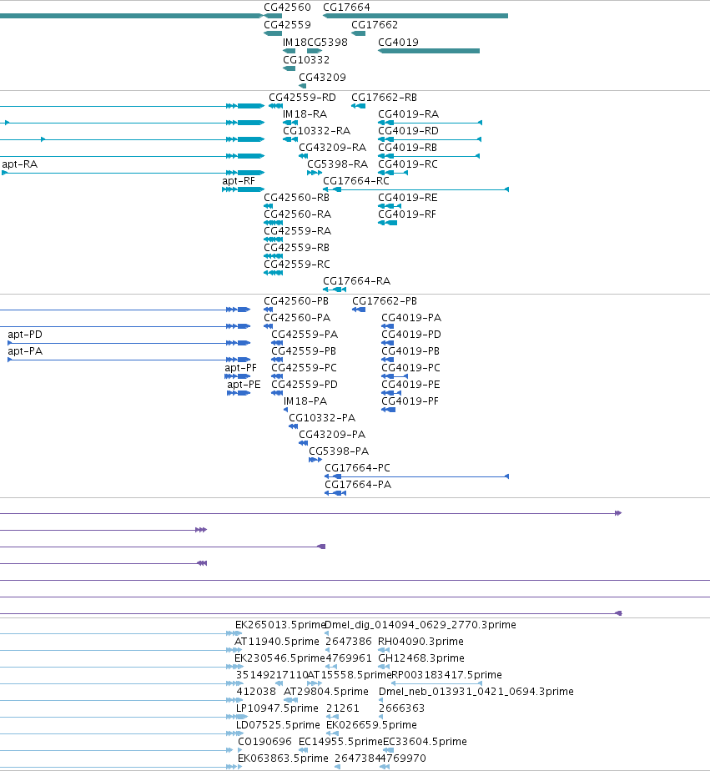Open EST AT11940.5prime

tap(277, 642)
